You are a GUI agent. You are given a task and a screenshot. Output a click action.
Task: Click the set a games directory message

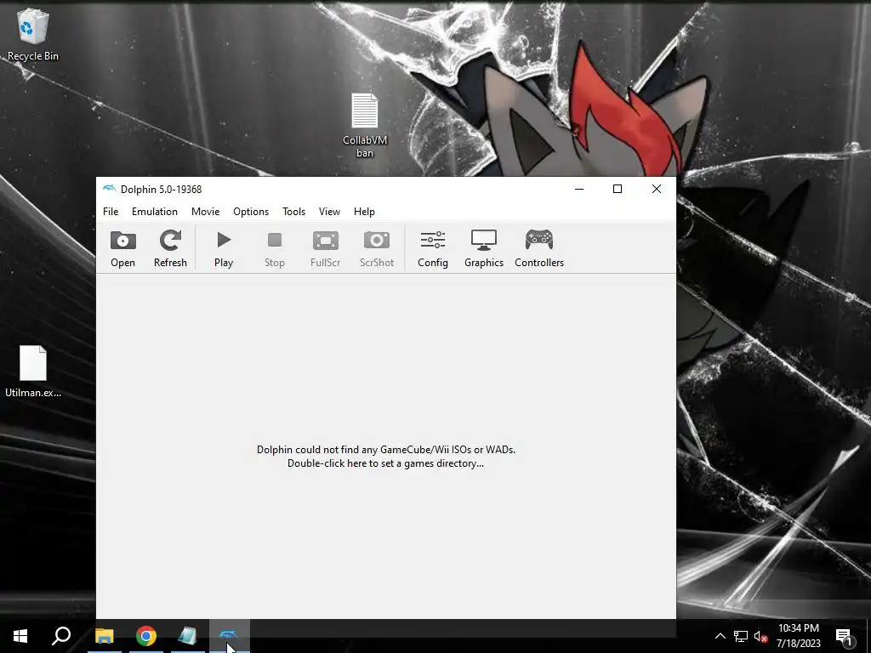(x=386, y=457)
